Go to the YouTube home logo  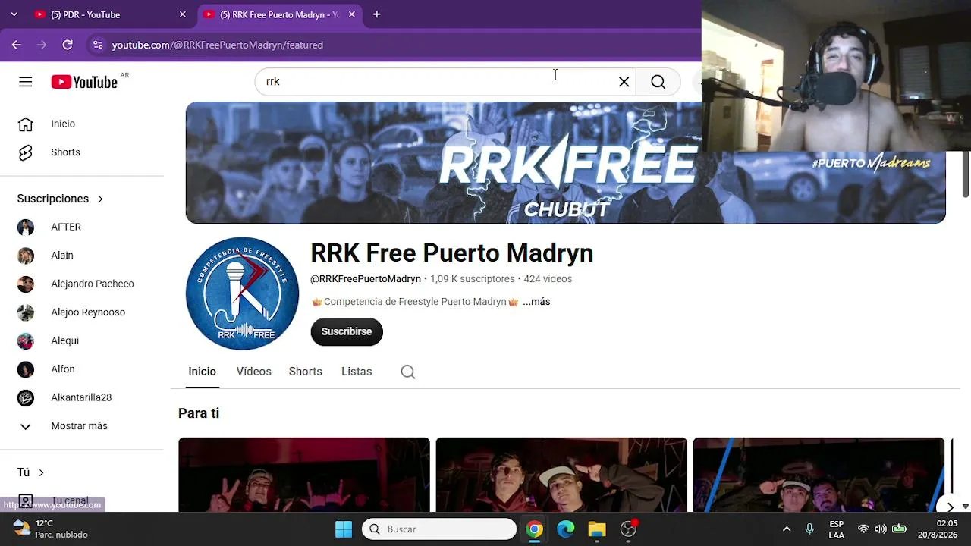84,82
